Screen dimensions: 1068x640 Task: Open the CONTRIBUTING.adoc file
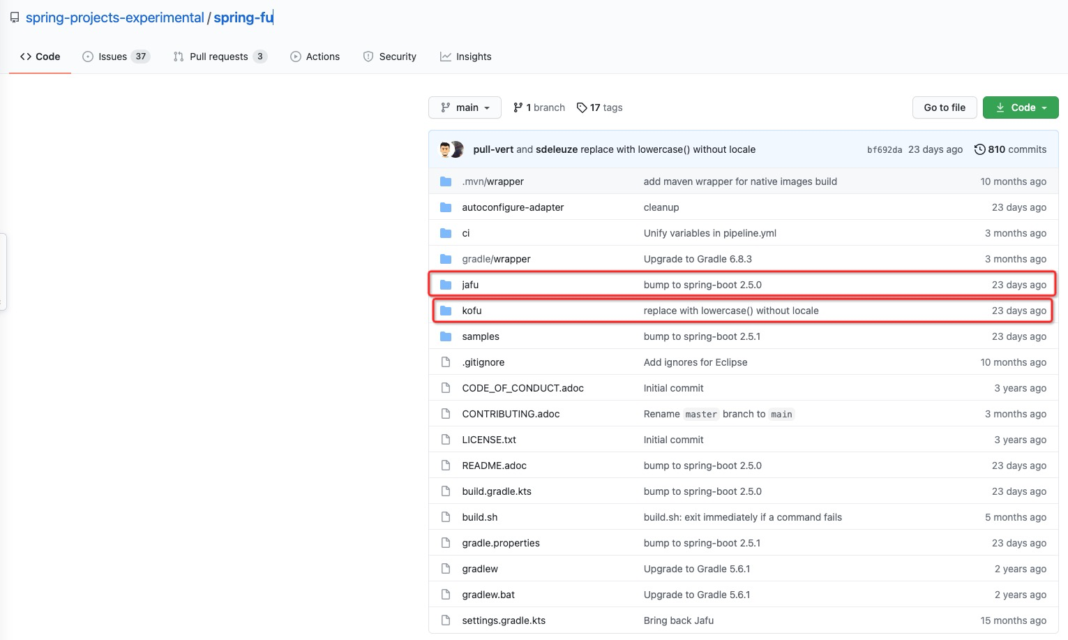point(511,414)
